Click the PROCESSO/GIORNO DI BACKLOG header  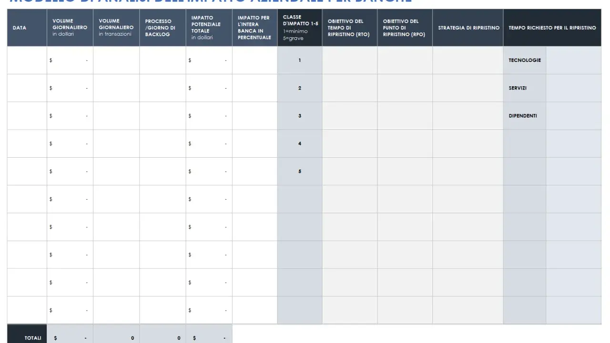click(163, 28)
